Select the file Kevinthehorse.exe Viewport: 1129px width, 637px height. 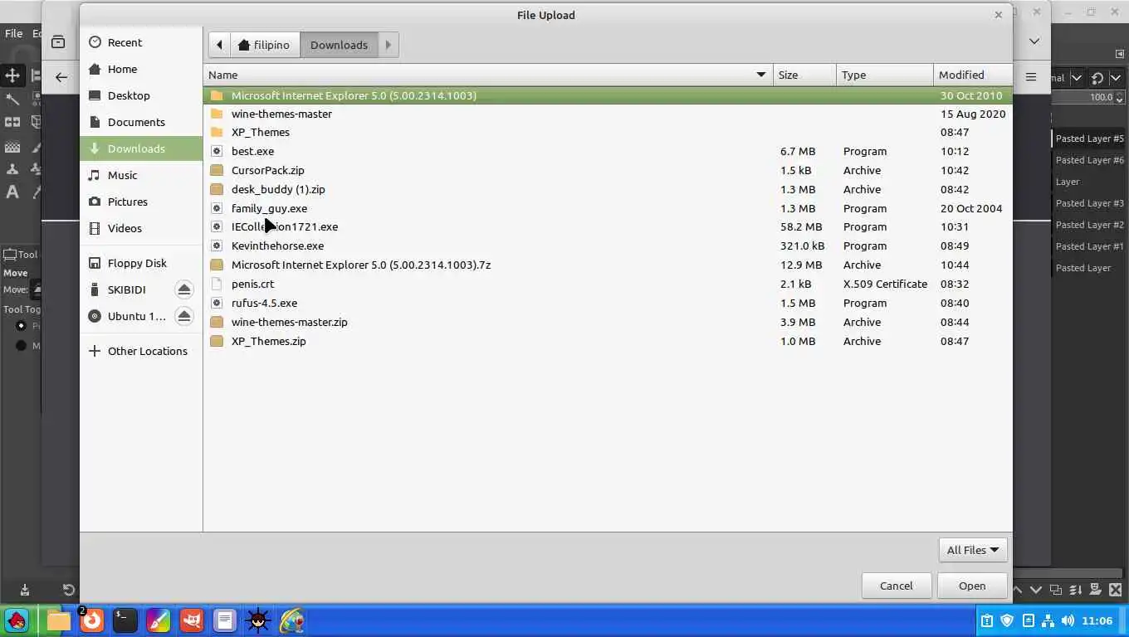pos(608,246)
